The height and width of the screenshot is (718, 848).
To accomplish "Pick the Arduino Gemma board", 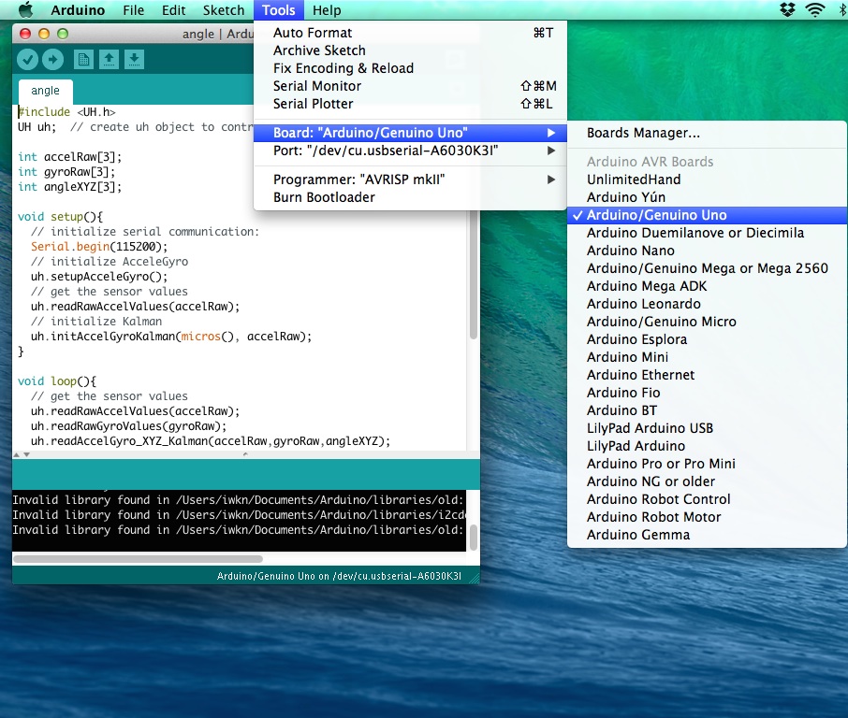I will (x=707, y=536).
